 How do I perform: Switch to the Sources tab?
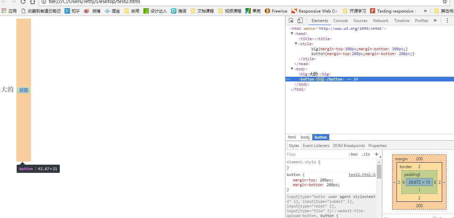click(x=360, y=20)
